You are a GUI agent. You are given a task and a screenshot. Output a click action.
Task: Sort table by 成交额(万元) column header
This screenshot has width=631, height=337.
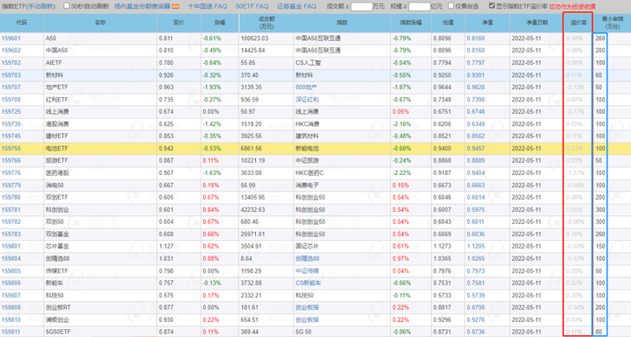[266, 23]
